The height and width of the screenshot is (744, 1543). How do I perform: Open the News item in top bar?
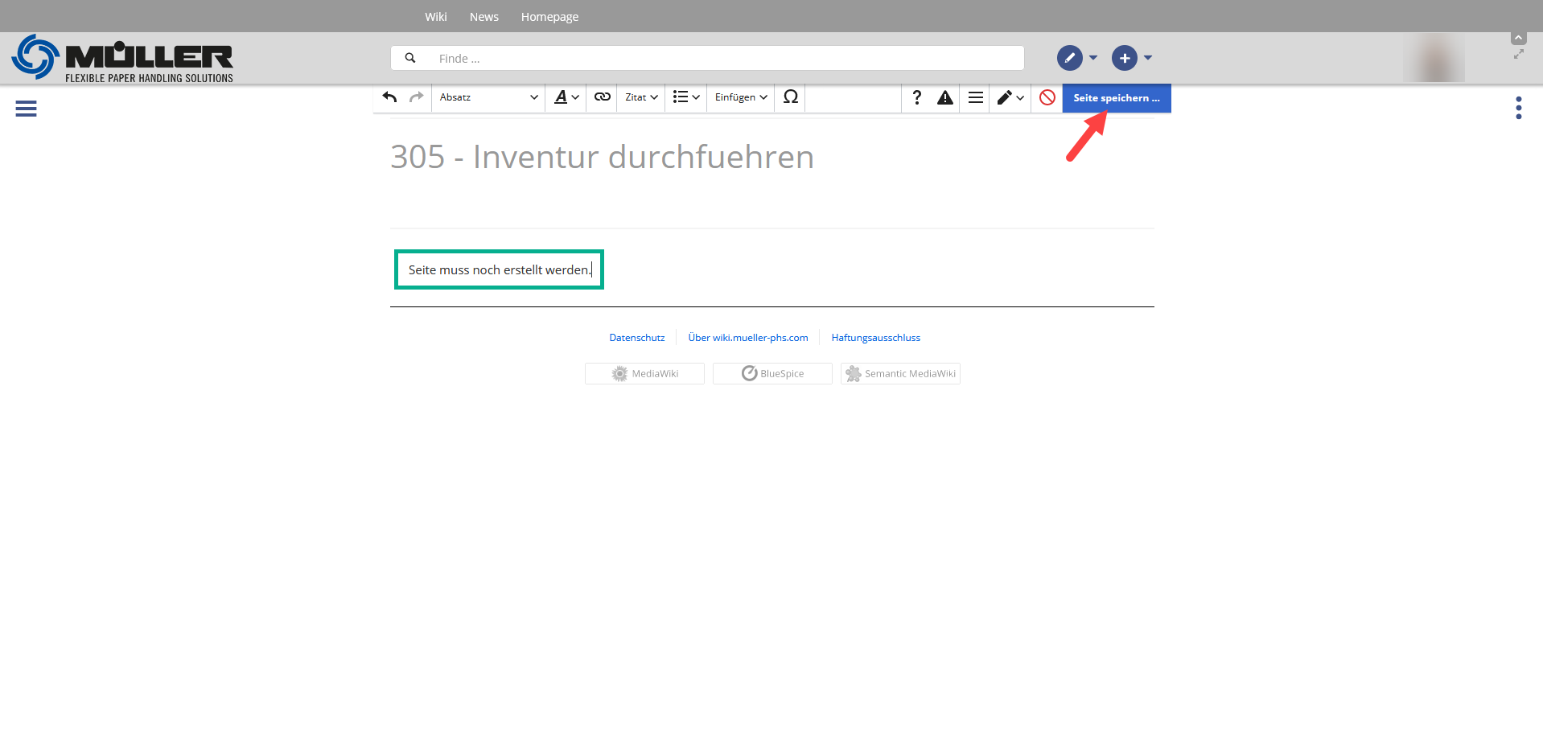pyautogui.click(x=483, y=17)
